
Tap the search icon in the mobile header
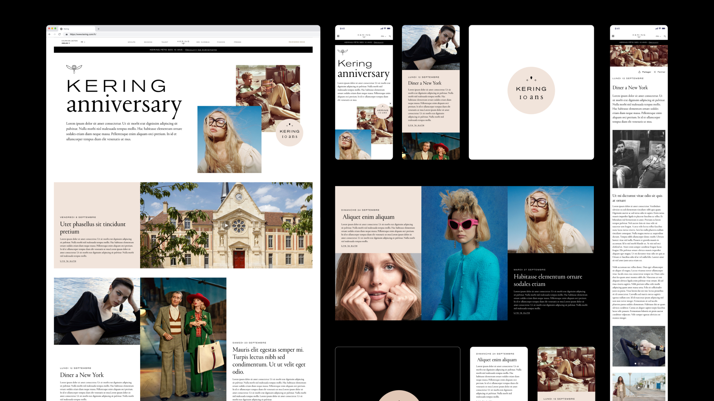click(x=390, y=36)
